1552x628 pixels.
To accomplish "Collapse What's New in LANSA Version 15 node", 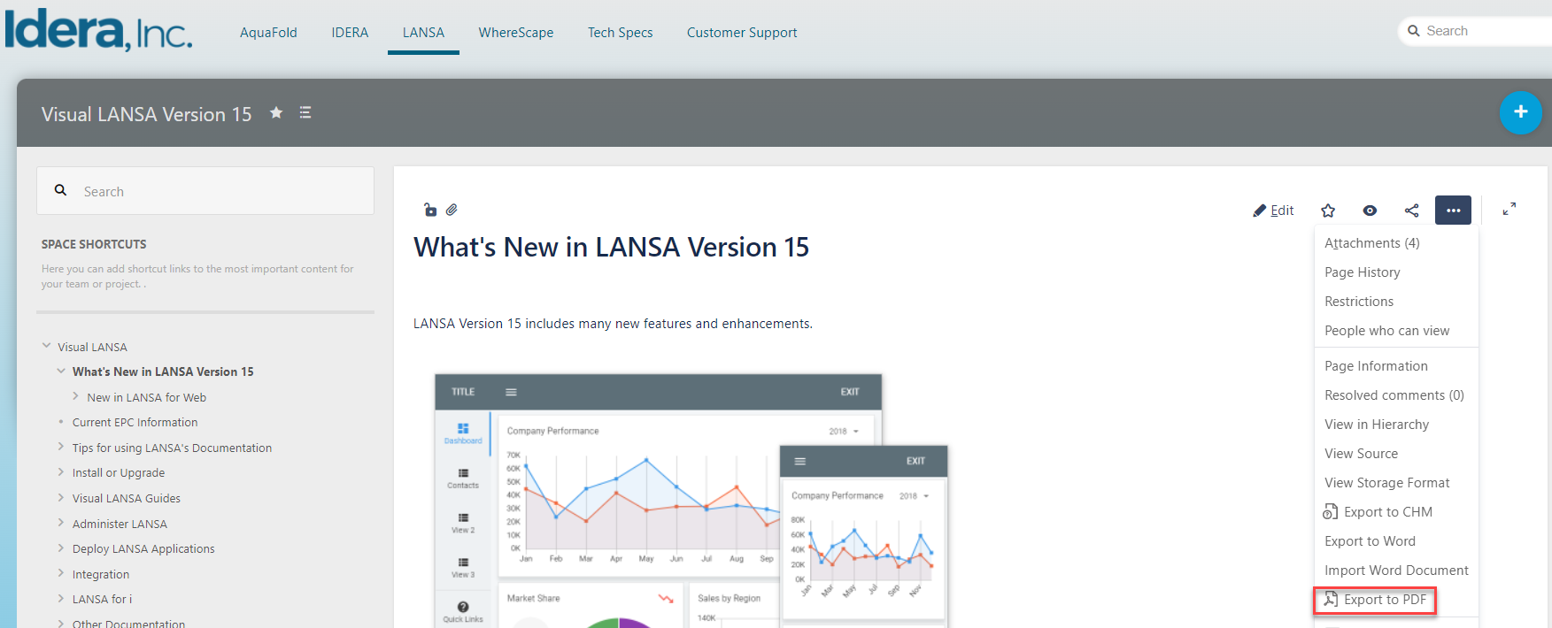I will click(x=61, y=371).
